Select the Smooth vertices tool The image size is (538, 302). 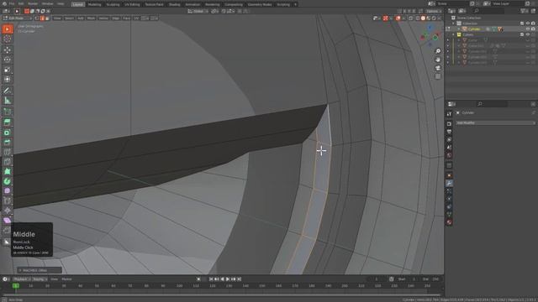click(8, 191)
